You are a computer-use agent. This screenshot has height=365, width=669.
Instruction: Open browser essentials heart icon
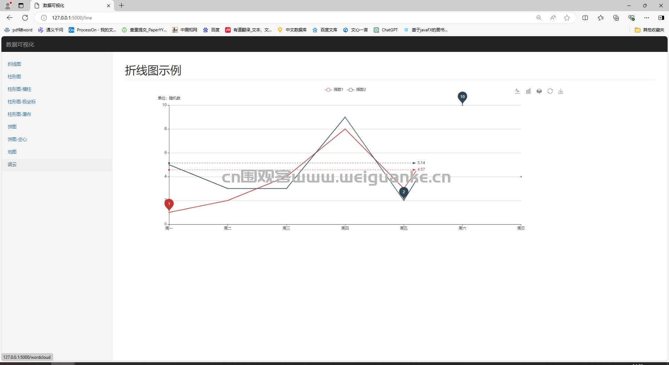click(x=631, y=18)
